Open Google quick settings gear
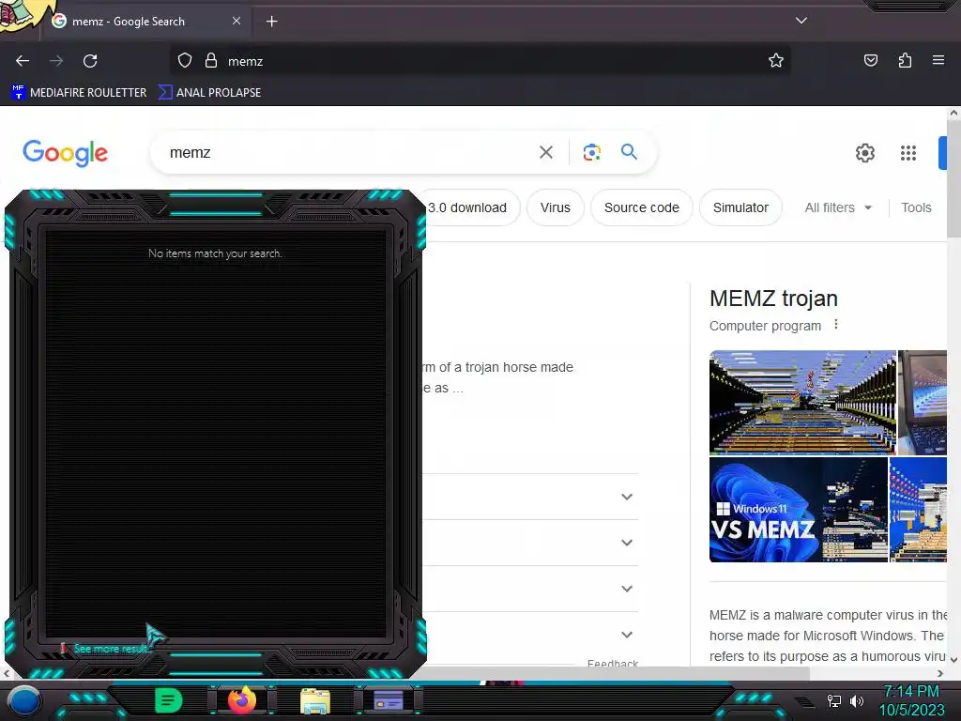Screen dimensions: 961x721 pyautogui.click(x=864, y=153)
